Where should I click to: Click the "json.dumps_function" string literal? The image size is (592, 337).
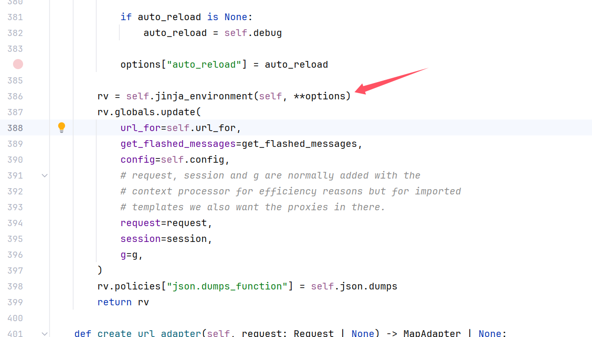click(x=227, y=286)
